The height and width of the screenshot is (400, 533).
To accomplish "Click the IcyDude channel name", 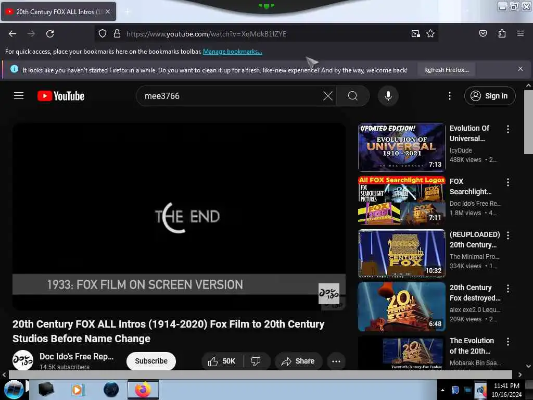I will pyautogui.click(x=461, y=150).
